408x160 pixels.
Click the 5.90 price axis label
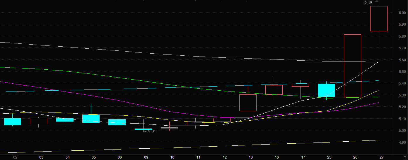(402, 24)
